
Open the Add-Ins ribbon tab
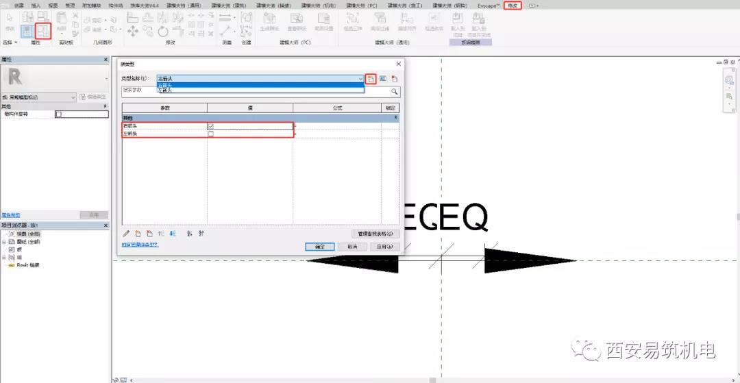92,5
